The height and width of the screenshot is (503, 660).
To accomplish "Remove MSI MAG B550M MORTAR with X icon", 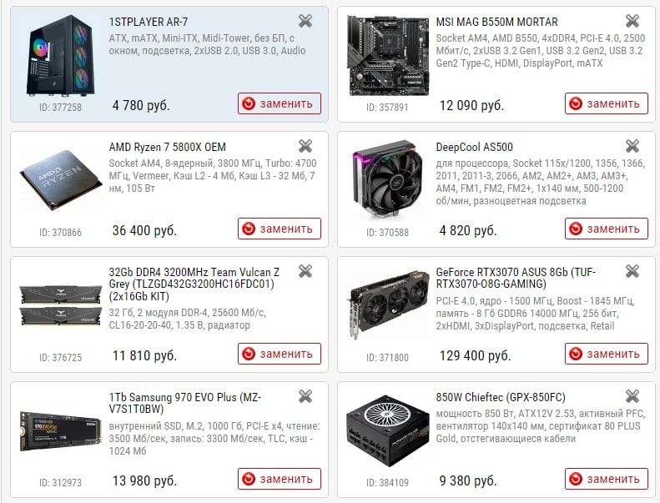I will click(x=632, y=21).
